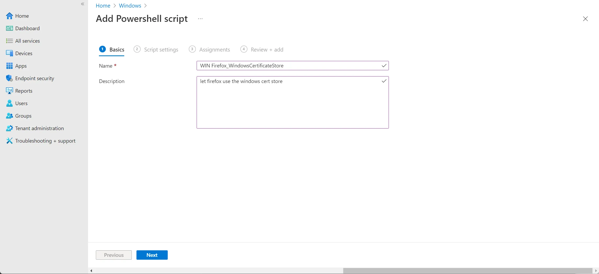
Task: Click step 1 circle for Basics
Action: 102,49
